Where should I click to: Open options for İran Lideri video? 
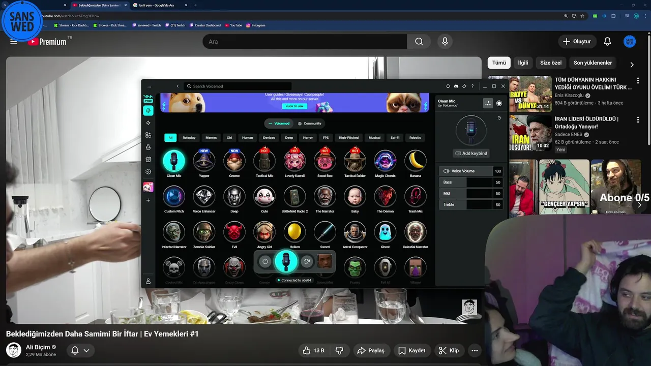coord(638,119)
